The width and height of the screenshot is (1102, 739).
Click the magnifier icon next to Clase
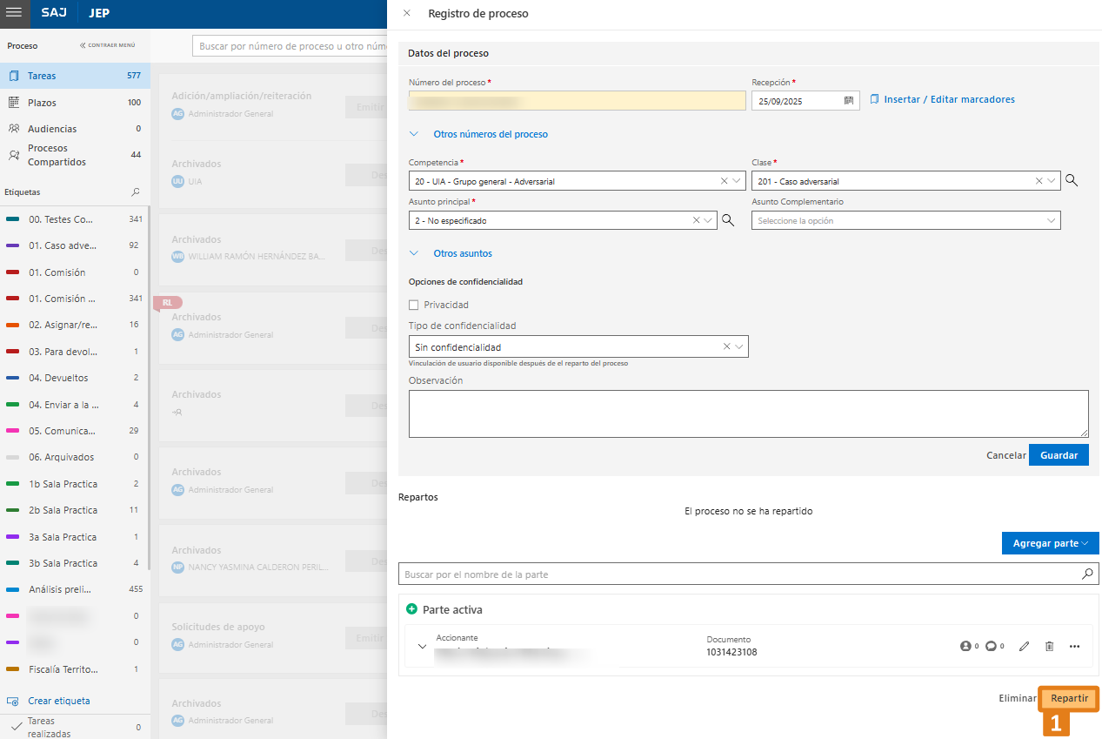(1072, 181)
